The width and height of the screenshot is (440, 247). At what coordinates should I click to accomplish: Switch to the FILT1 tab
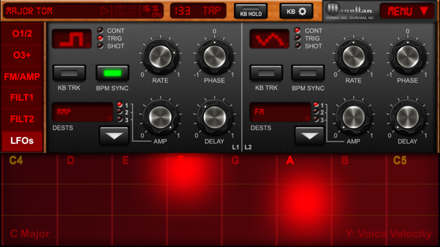[x=22, y=98]
